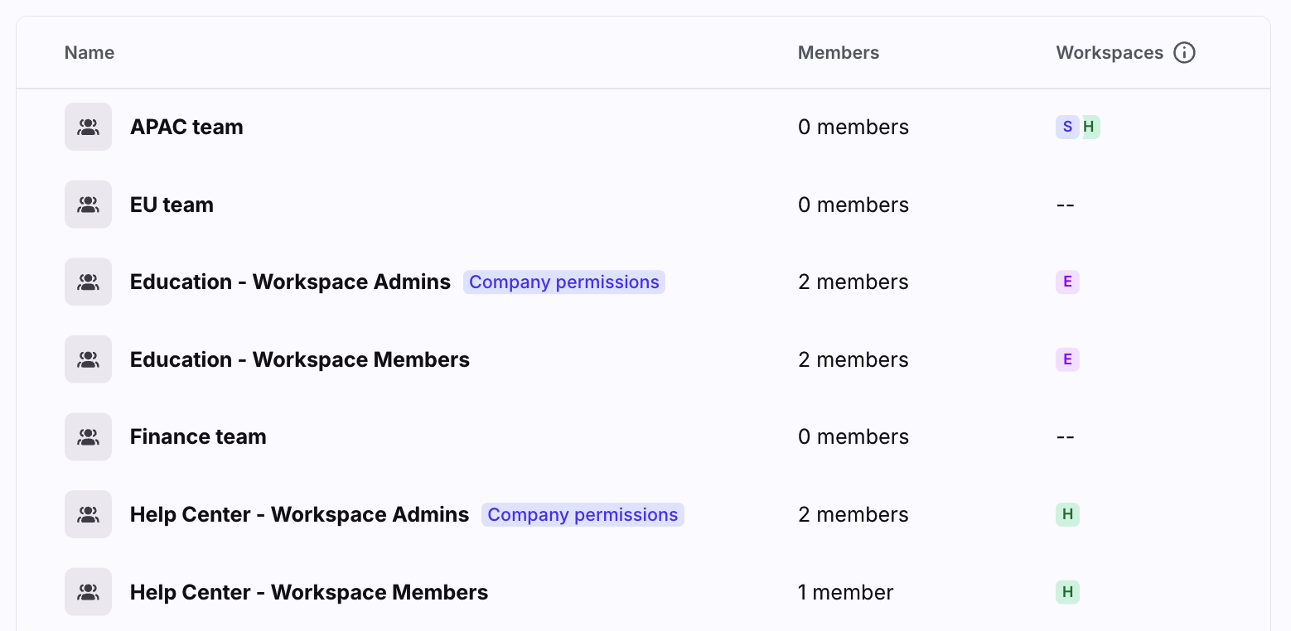Click the Education - Workspace Members group icon
Screen dimensions: 1291x631
[88, 359]
